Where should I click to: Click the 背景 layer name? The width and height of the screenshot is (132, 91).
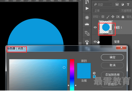pos(117,42)
